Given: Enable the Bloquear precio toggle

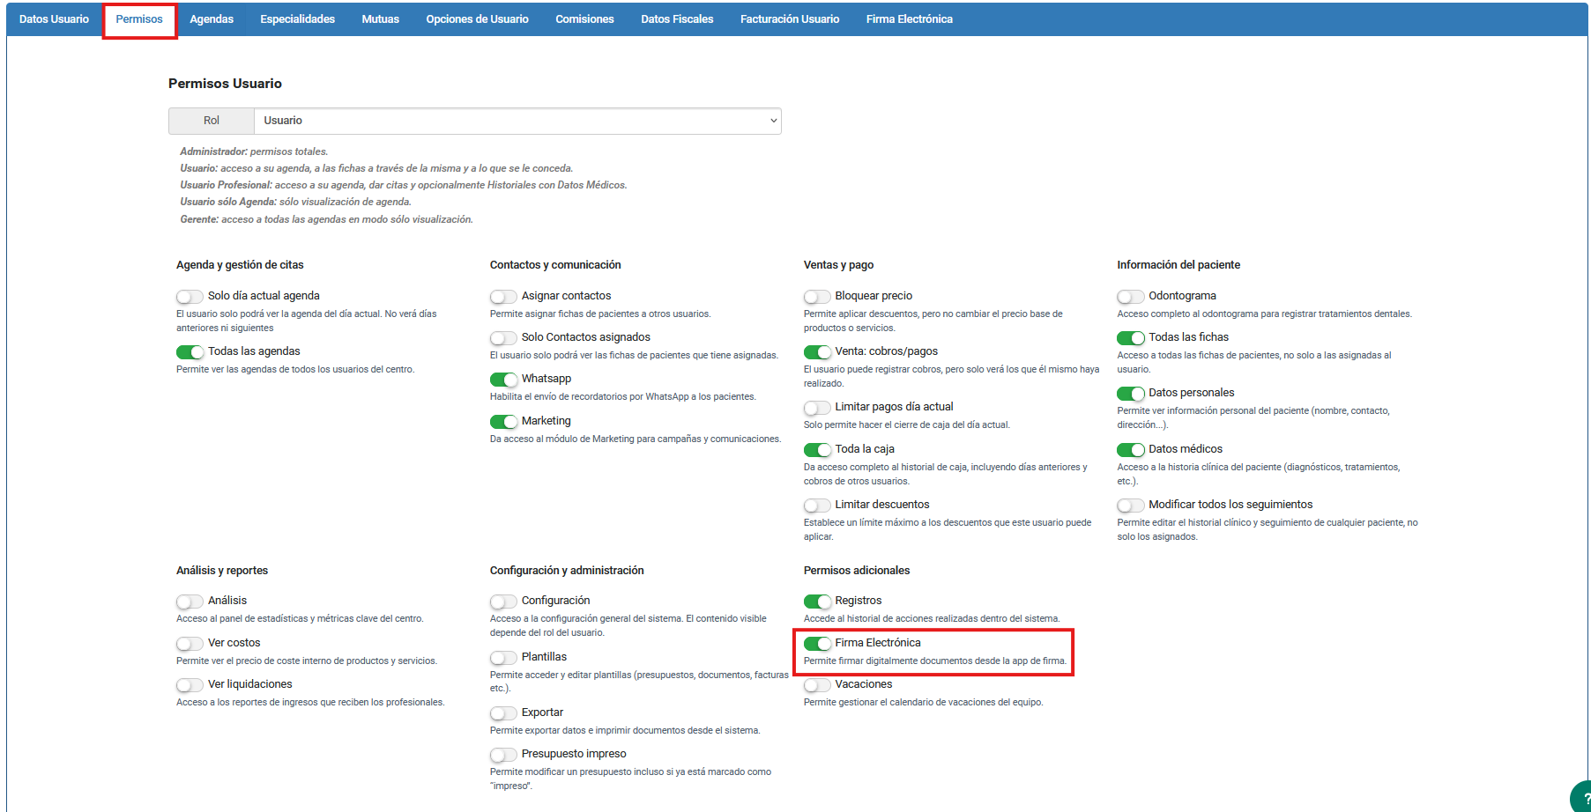Looking at the screenshot, I should (x=817, y=297).
